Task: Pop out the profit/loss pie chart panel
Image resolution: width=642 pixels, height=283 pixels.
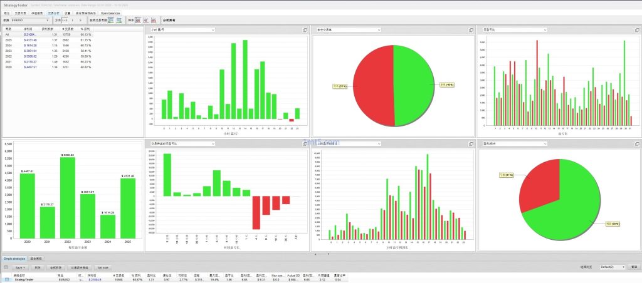Action: coord(637,143)
